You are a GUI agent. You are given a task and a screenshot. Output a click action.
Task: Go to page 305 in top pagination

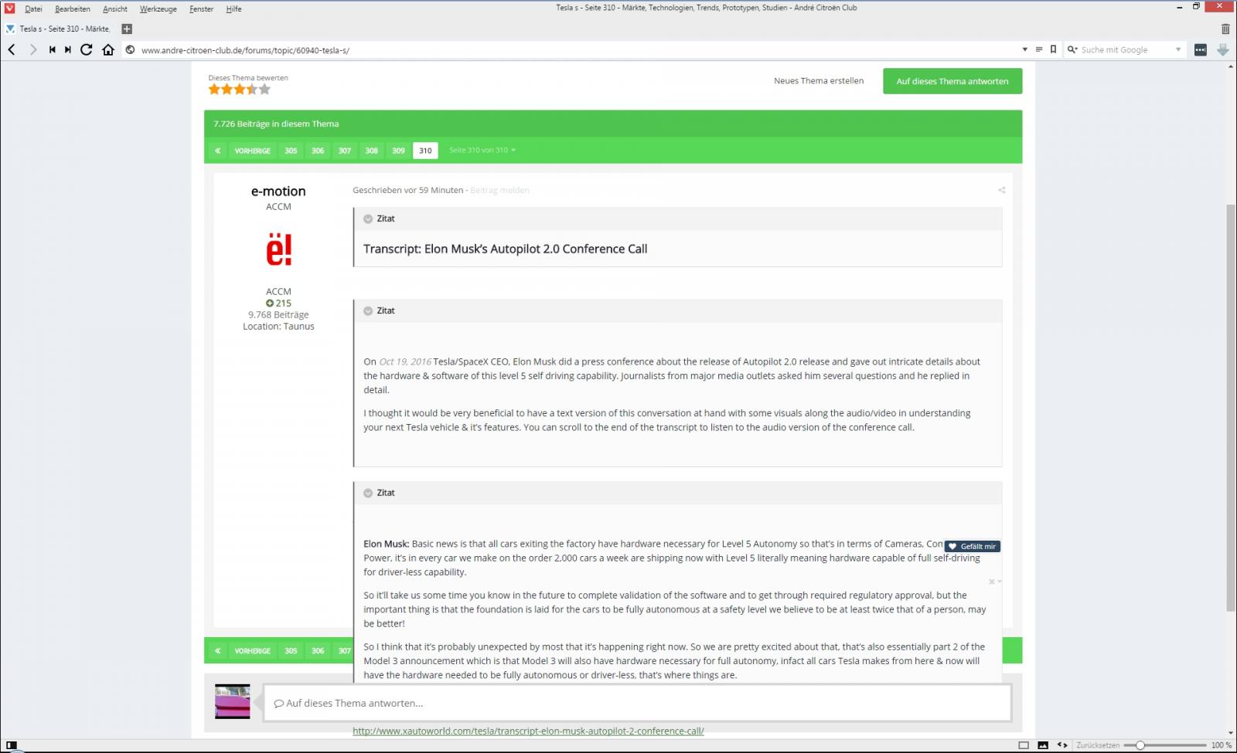pyautogui.click(x=291, y=151)
